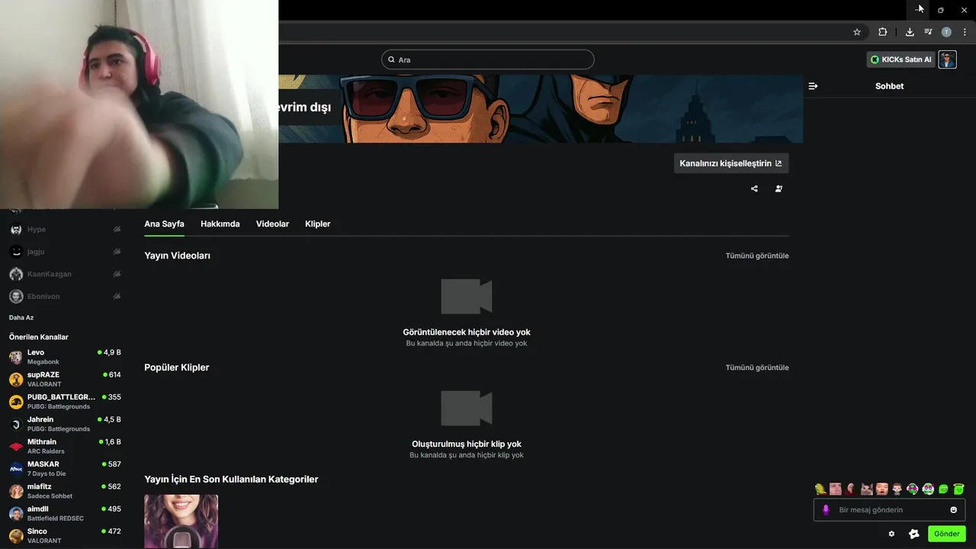This screenshot has height=549, width=976.
Task: Collapse followed list with Daha Az
Action: (21, 317)
